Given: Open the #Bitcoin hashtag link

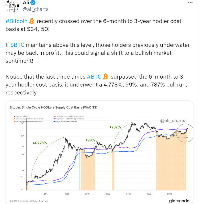Looking at the screenshot, I should (16, 21).
